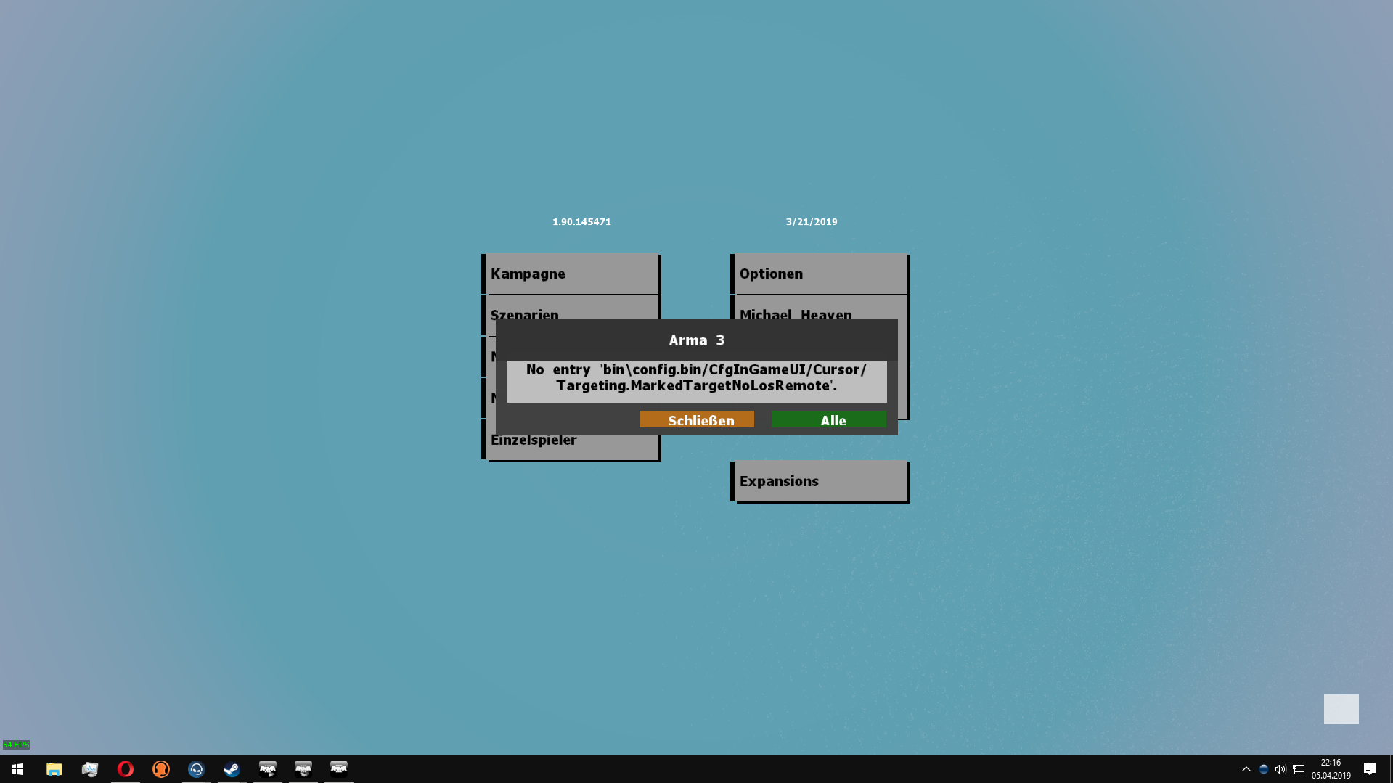Open the volume speaker tray icon
The width and height of the screenshot is (1393, 783).
(1280, 769)
